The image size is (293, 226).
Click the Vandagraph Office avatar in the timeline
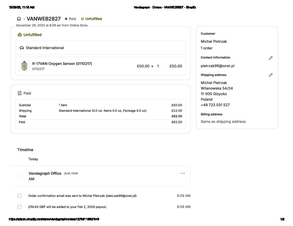click(20, 176)
